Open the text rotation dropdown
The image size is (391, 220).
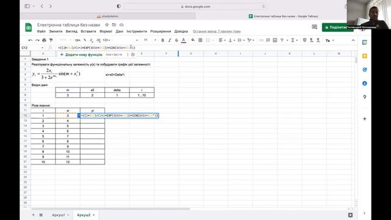point(250,40)
